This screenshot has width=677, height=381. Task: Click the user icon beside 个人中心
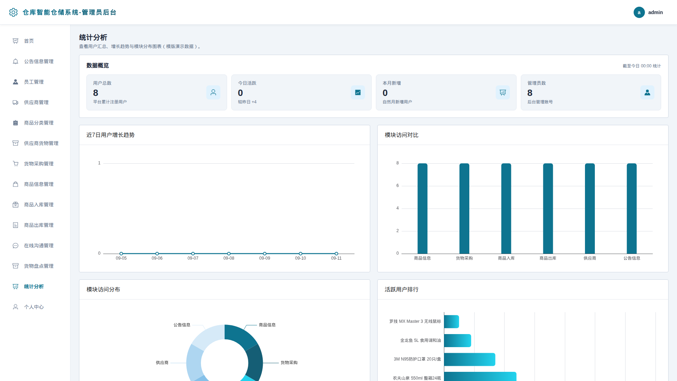click(x=16, y=307)
